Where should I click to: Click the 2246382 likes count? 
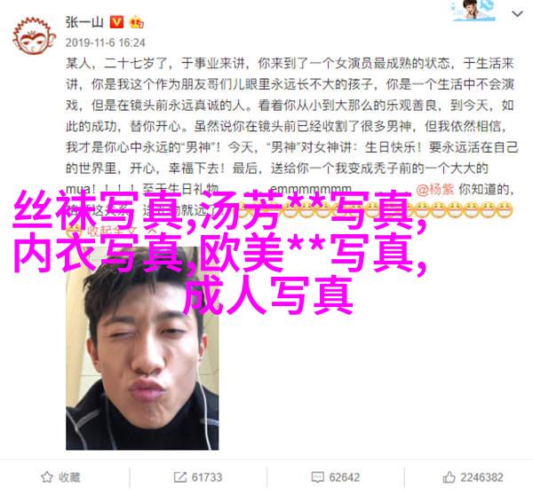(x=481, y=477)
